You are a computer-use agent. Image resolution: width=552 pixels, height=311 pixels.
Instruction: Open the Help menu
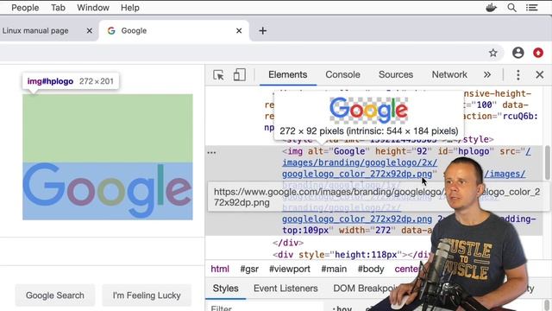click(x=130, y=8)
